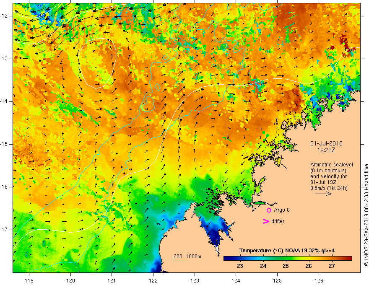Click the latitude axis label -16
This screenshot has width=369, height=285.
(x=5, y=187)
